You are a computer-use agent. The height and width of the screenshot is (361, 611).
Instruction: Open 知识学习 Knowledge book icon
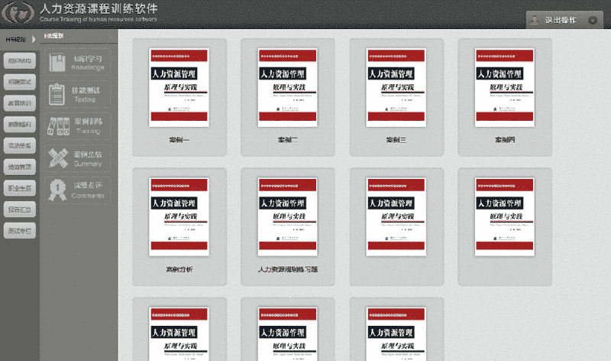click(x=57, y=62)
